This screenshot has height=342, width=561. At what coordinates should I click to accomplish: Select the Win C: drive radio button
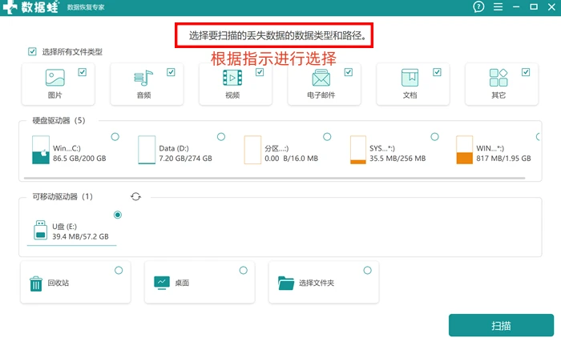[x=115, y=137]
